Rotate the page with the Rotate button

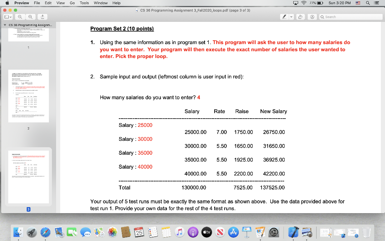300,17
